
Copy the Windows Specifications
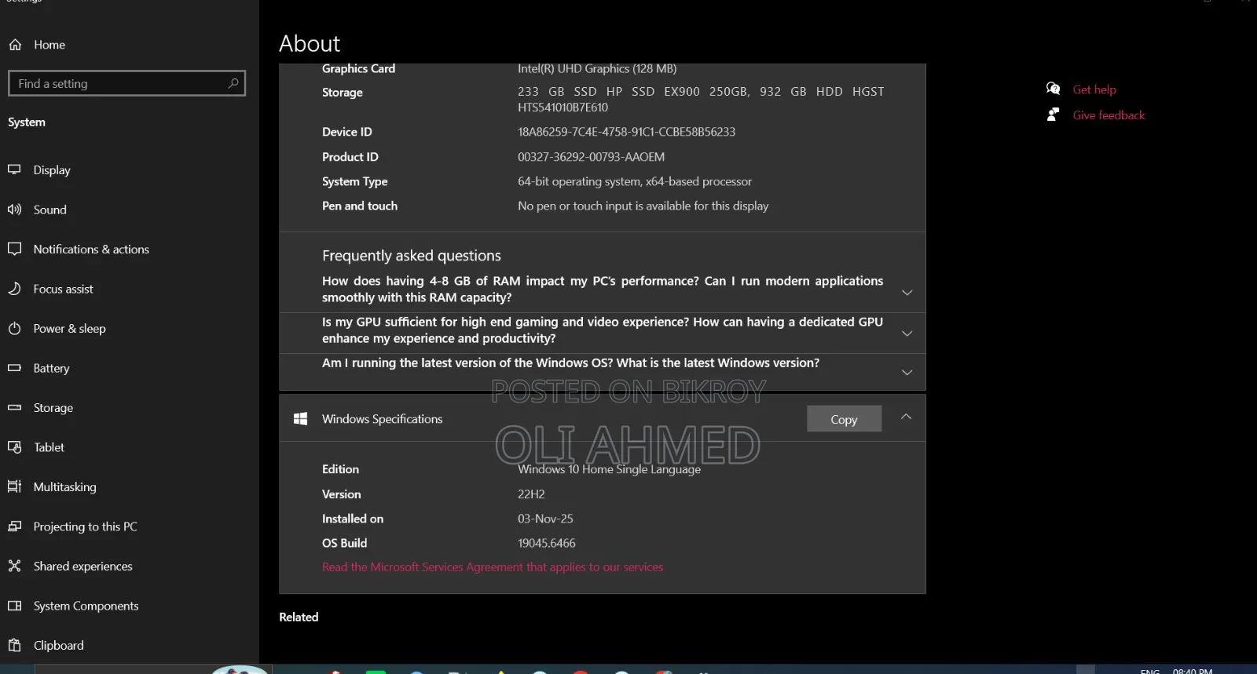[844, 419]
